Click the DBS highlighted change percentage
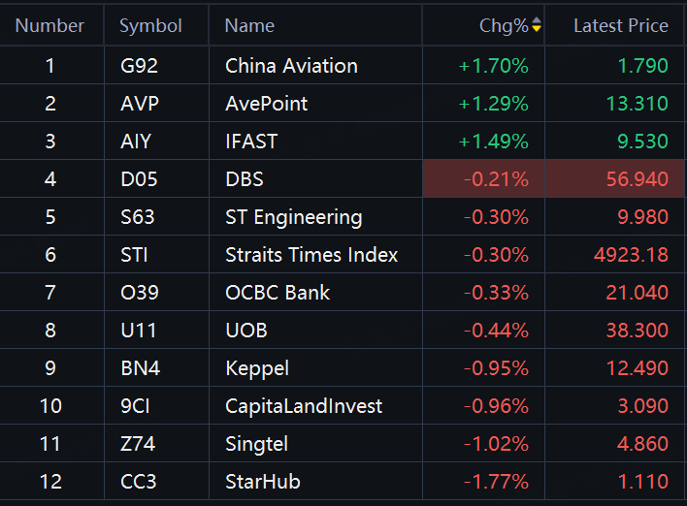 496,179
